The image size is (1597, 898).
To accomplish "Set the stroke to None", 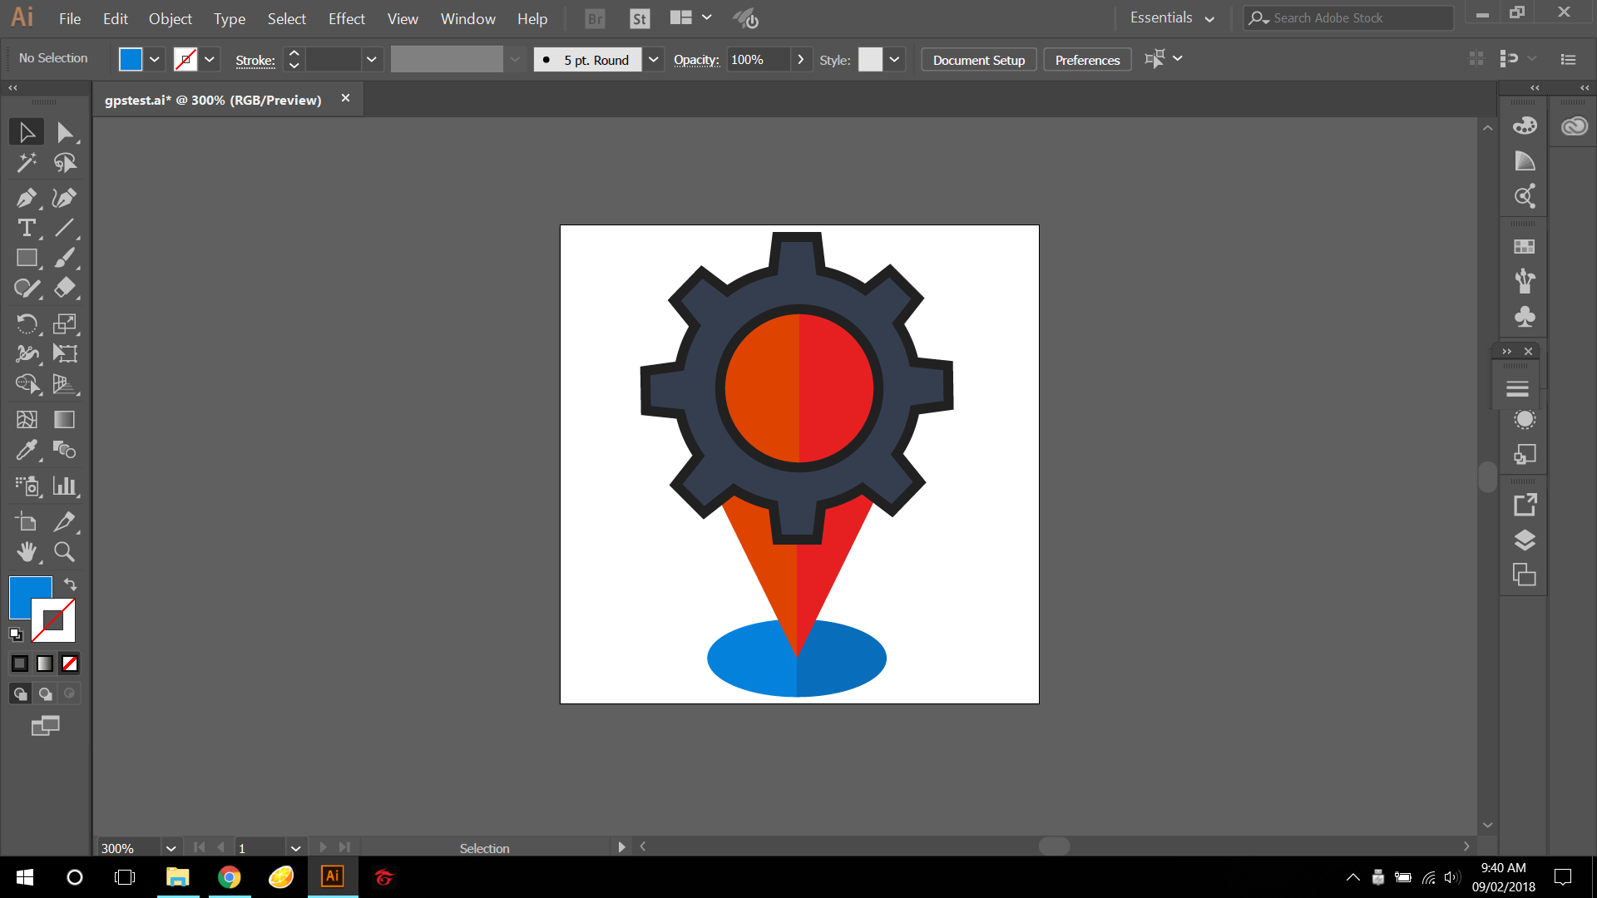I will click(69, 663).
